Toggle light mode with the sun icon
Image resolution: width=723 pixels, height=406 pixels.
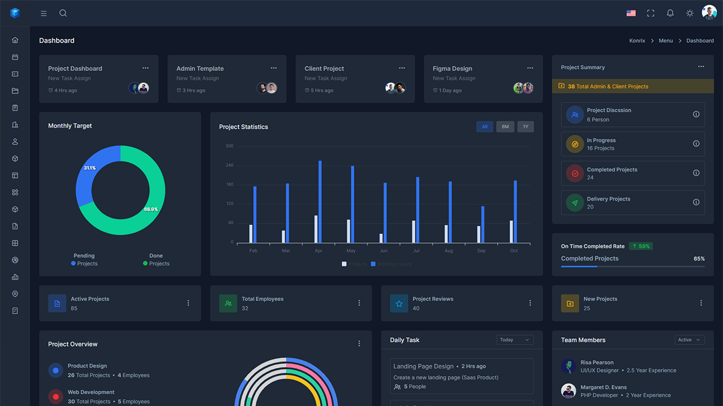tap(689, 12)
